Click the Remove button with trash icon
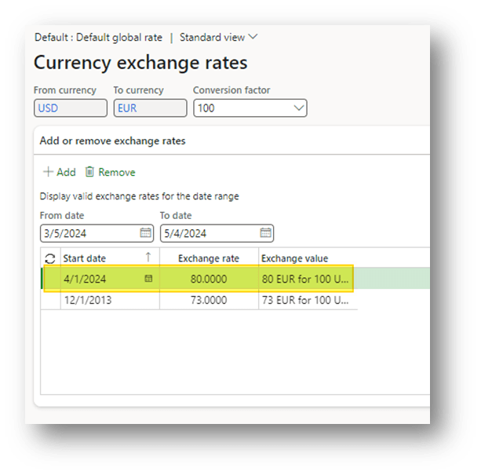Image resolution: width=481 pixels, height=475 pixels. pos(110,172)
